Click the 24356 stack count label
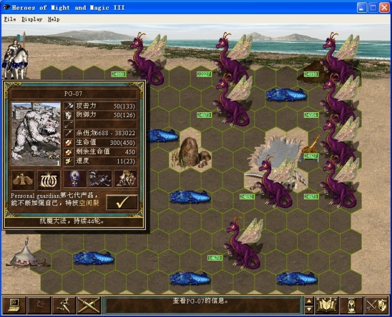Viewport: 392px width, 317px height. 311,115
